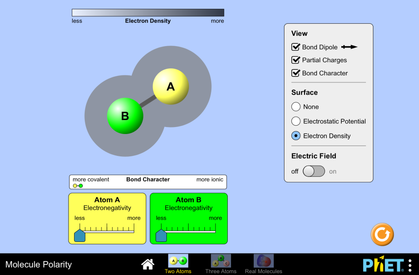Open the PhET options menu dots

pyautogui.click(x=410, y=265)
